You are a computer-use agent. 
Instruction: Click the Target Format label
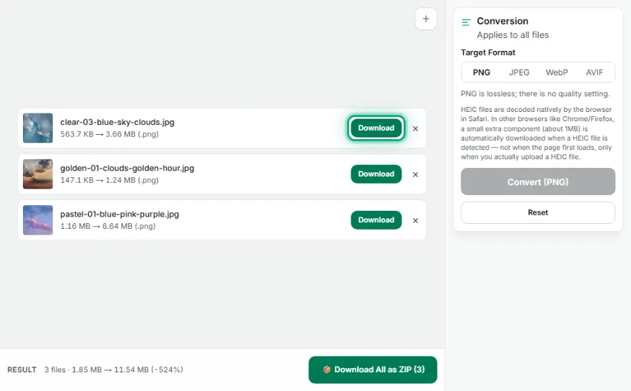click(x=488, y=52)
